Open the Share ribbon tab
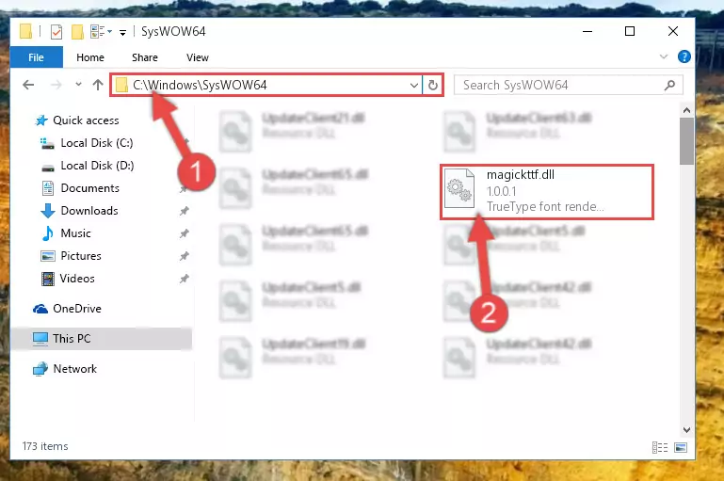 pos(145,57)
